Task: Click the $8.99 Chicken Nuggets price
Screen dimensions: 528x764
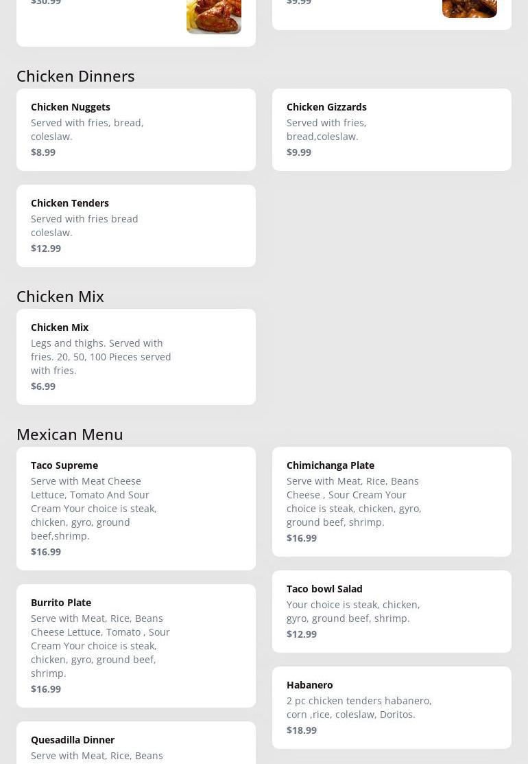Action: pyautogui.click(x=43, y=152)
